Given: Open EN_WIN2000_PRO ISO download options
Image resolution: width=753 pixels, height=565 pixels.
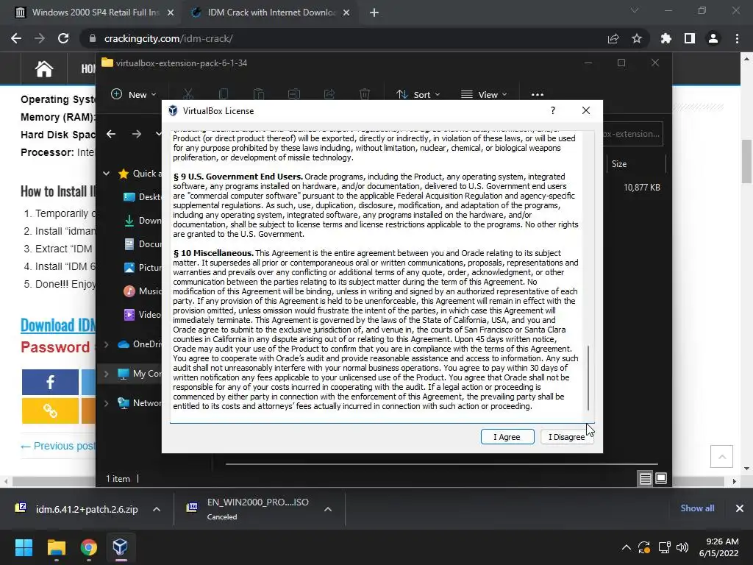Looking at the screenshot, I should tap(328, 509).
